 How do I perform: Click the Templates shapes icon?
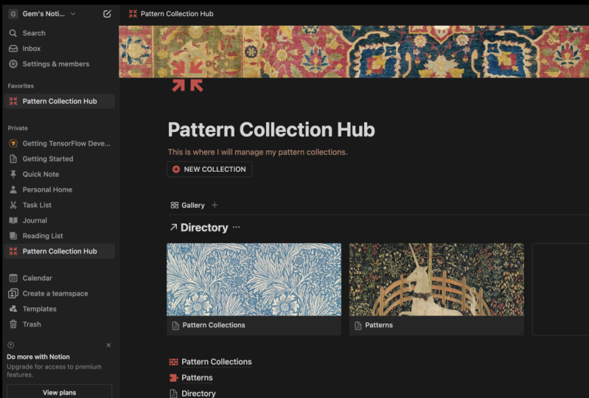click(13, 309)
